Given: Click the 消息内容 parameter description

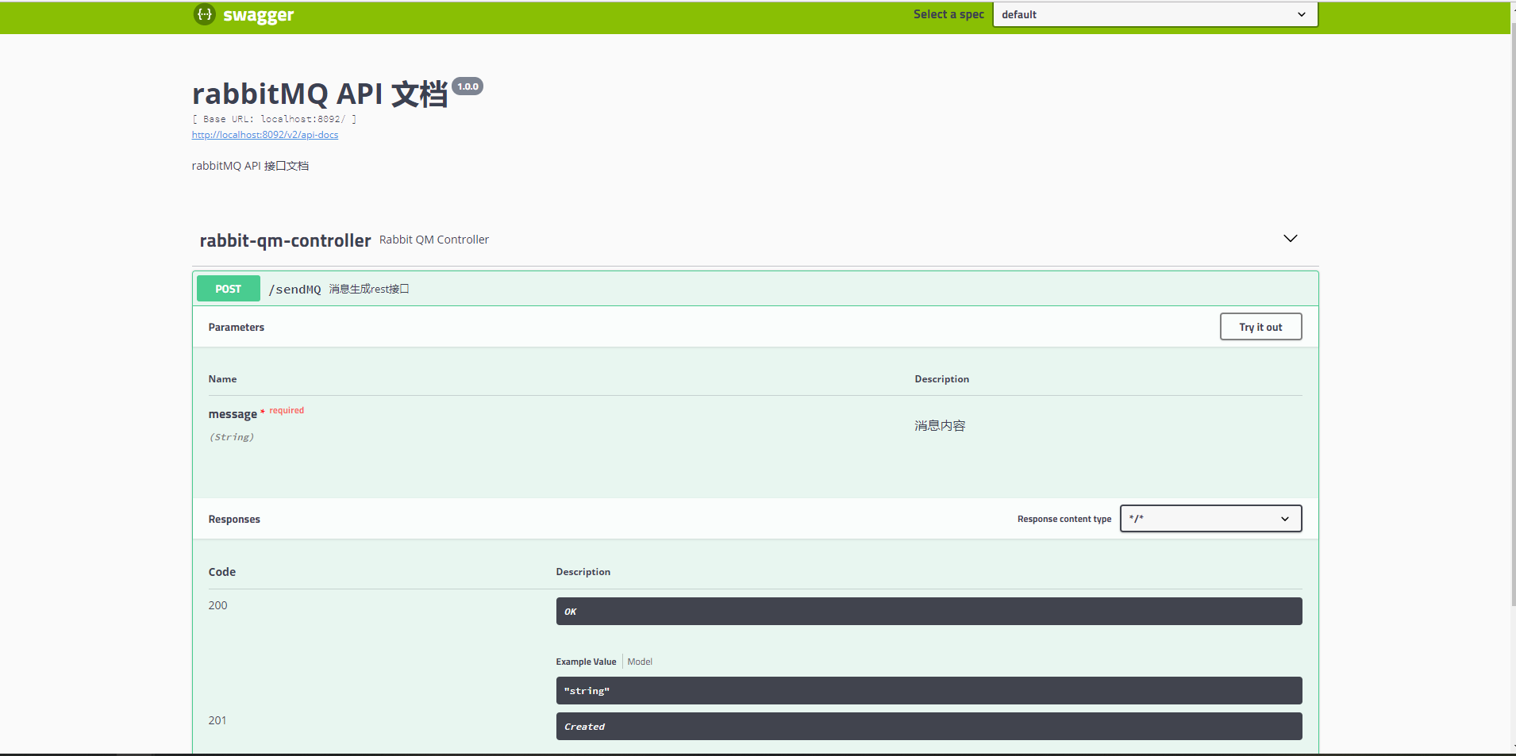Looking at the screenshot, I should 940,426.
